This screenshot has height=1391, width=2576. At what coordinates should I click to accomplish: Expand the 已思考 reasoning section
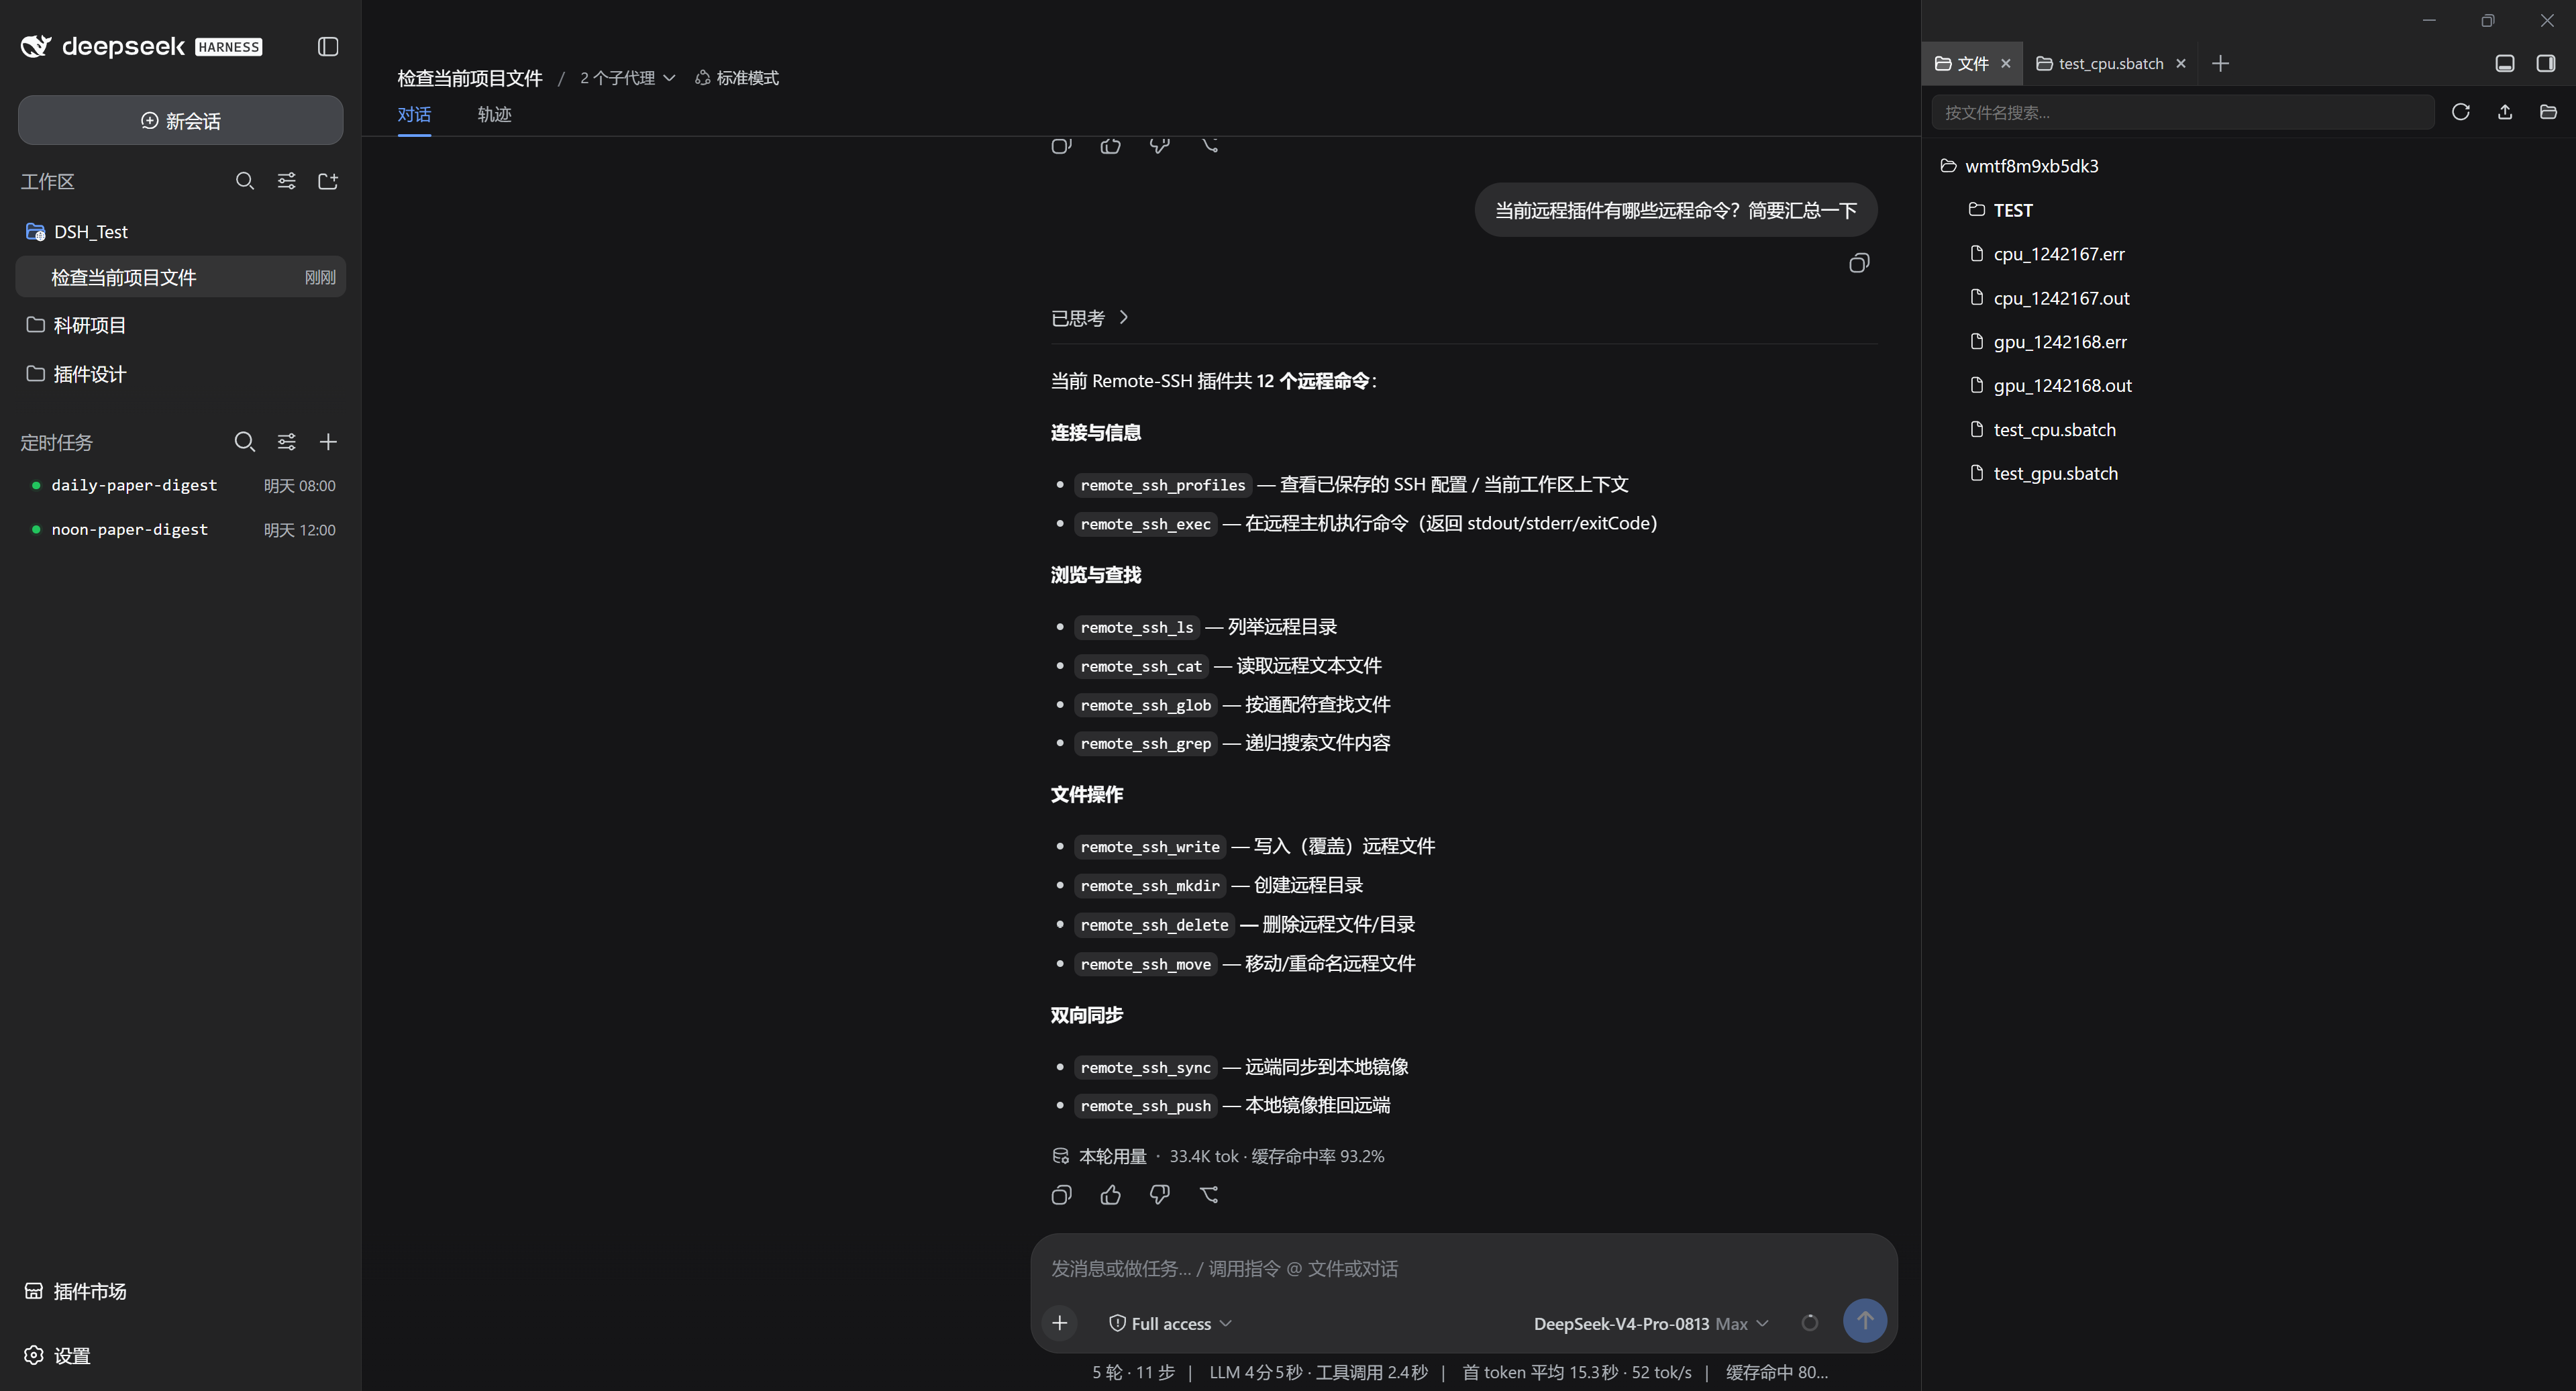pos(1090,318)
